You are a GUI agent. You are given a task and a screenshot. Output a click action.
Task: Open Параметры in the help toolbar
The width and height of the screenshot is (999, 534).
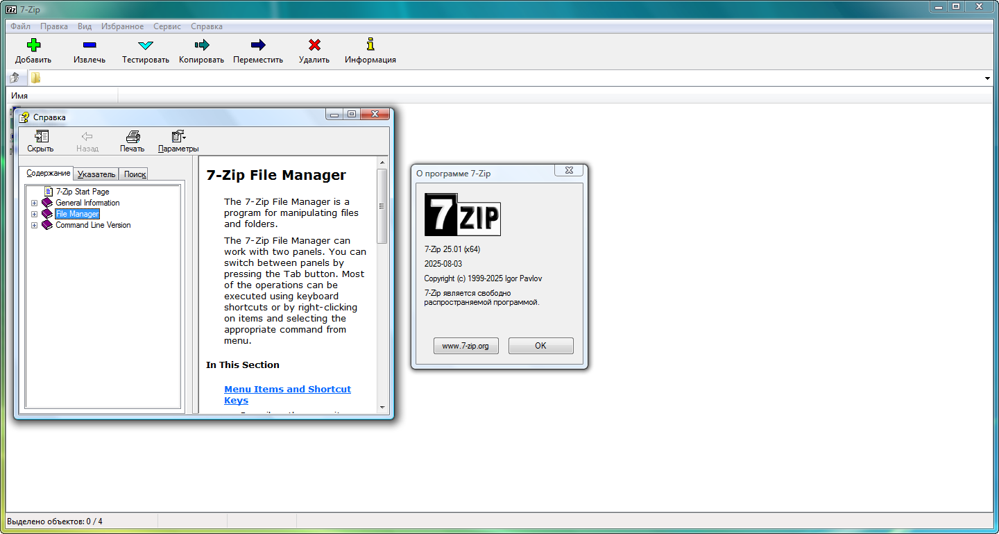178,141
